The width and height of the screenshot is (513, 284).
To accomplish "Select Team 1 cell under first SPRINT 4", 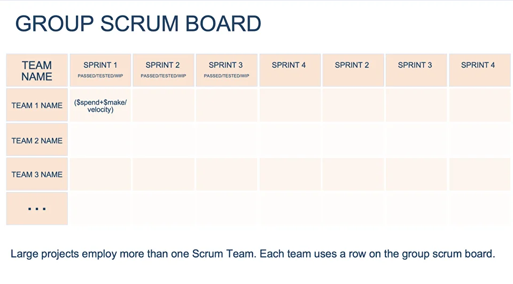I will pos(290,105).
